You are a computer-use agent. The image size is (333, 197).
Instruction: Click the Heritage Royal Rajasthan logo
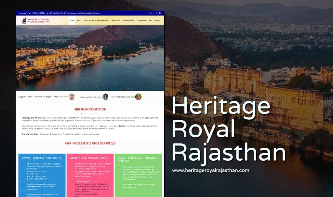(36, 20)
